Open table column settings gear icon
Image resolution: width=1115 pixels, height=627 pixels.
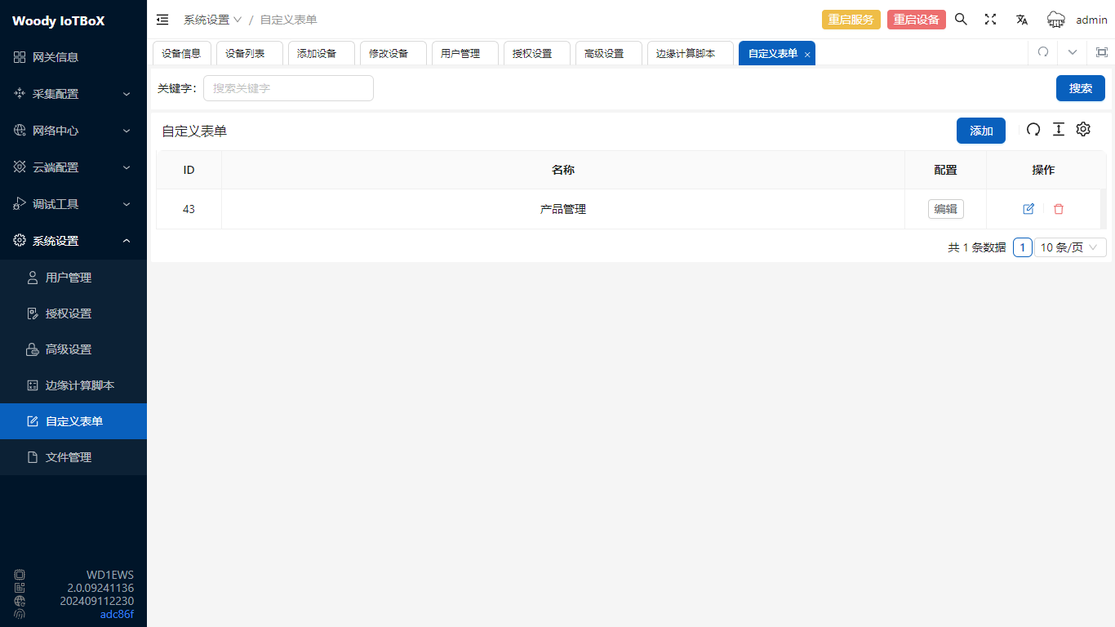[1083, 130]
